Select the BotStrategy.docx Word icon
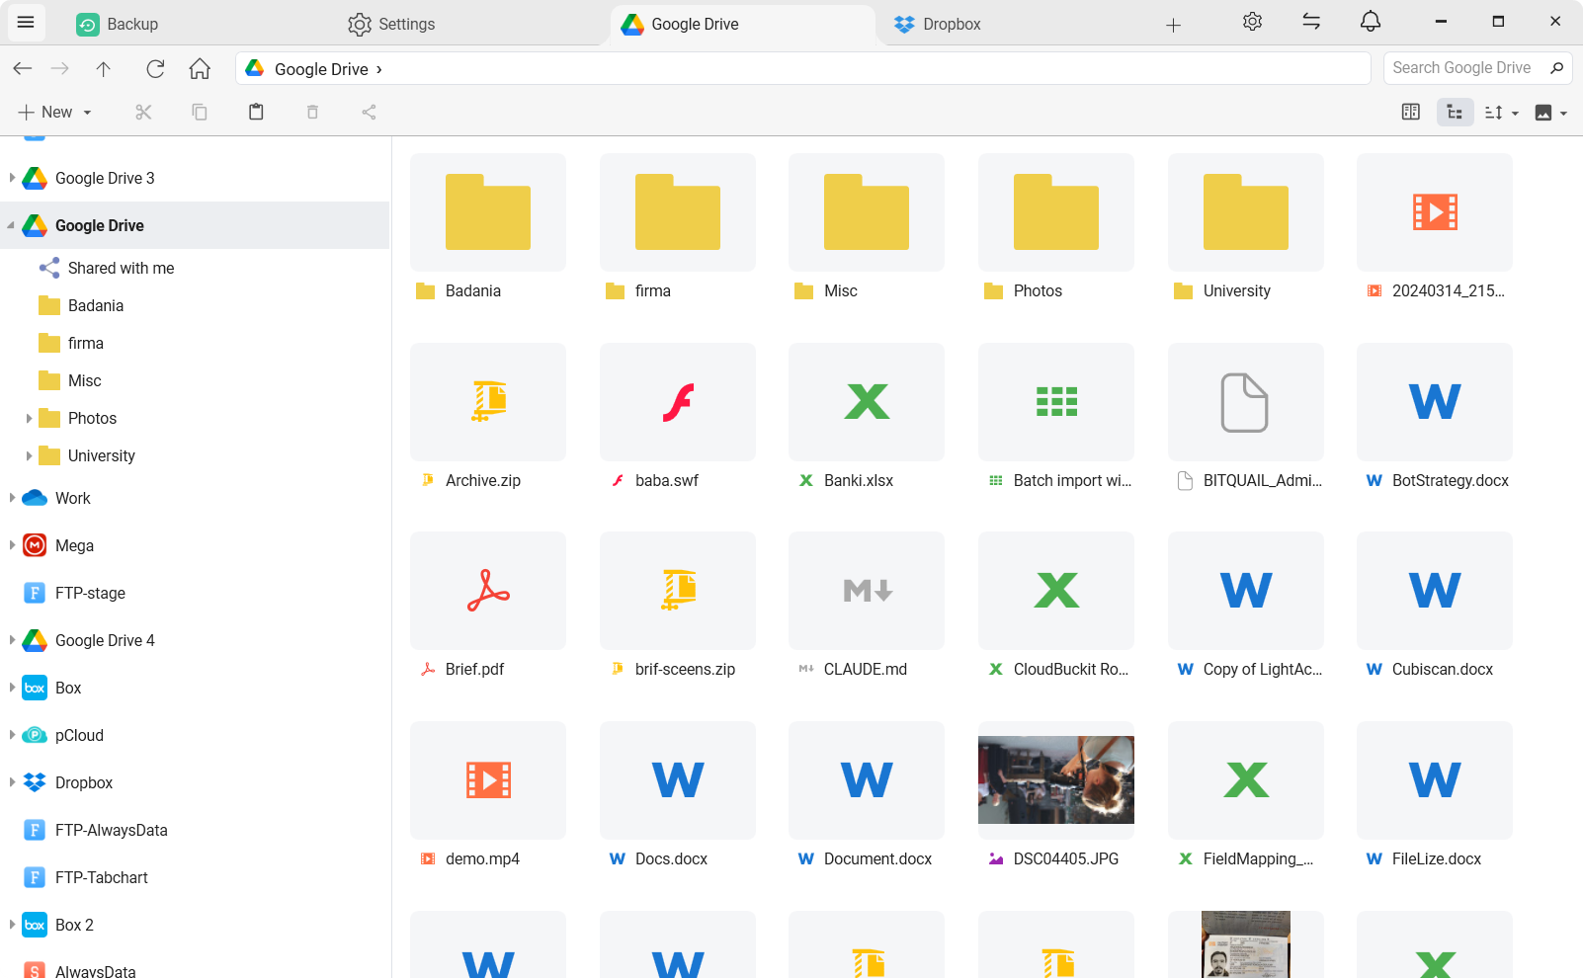Image resolution: width=1583 pixels, height=978 pixels. [1435, 402]
